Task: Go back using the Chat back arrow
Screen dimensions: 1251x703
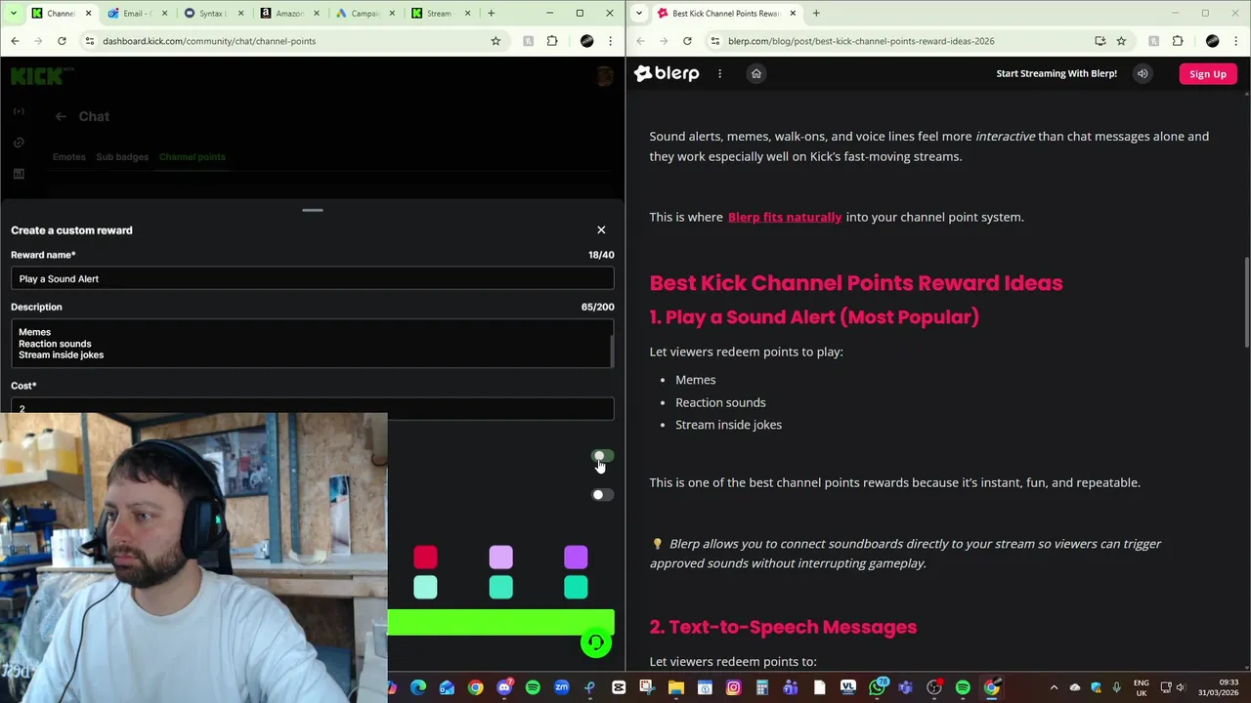Action: (x=61, y=116)
